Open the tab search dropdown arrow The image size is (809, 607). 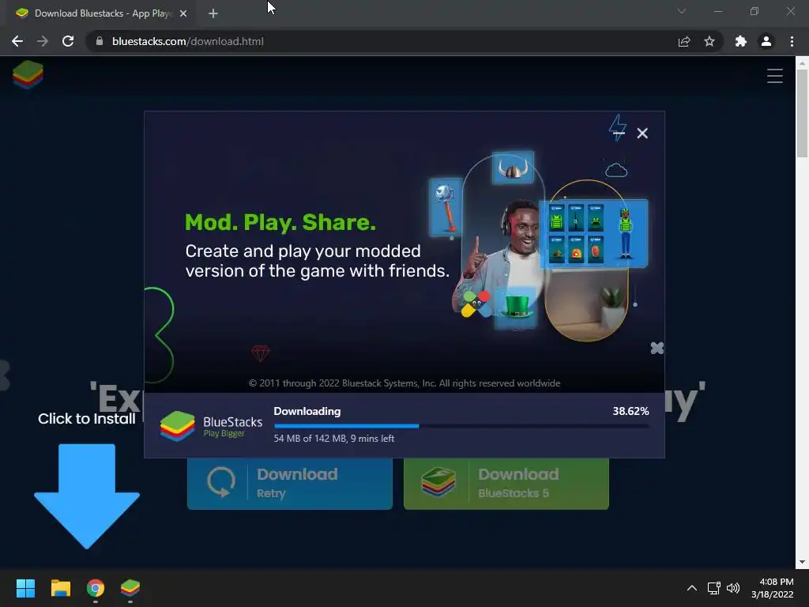pos(682,11)
